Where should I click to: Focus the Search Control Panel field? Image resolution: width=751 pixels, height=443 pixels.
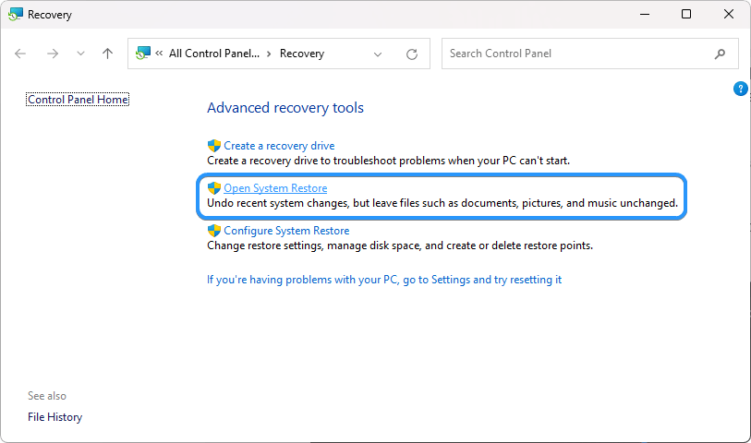[590, 54]
